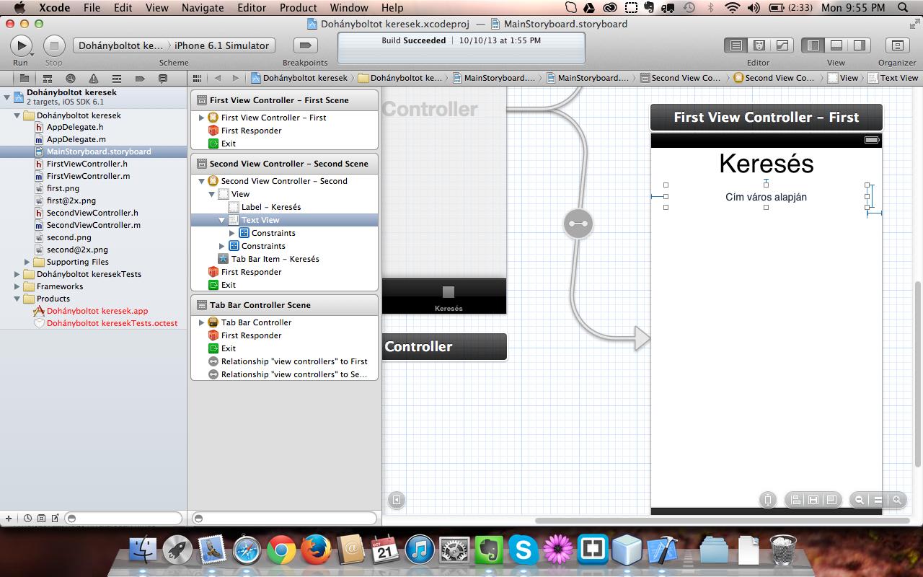Open the Window menu
This screenshot has width=923, height=577.
point(349,8)
